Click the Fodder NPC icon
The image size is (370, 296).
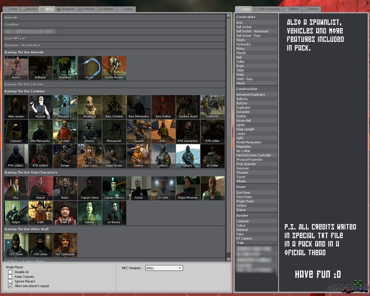click(x=65, y=132)
